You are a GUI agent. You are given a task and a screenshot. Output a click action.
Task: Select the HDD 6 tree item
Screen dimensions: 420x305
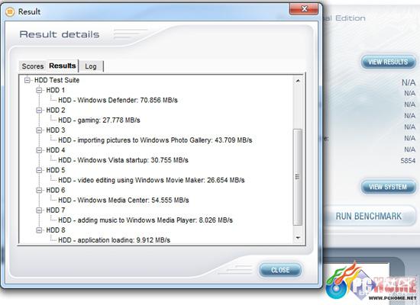(56, 190)
